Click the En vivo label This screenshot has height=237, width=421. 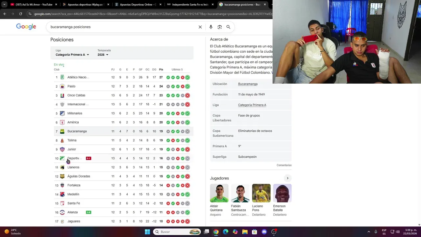59,65
